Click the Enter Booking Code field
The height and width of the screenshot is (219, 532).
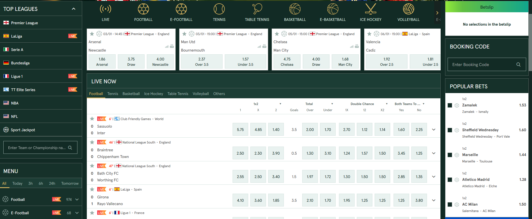pos(487,65)
